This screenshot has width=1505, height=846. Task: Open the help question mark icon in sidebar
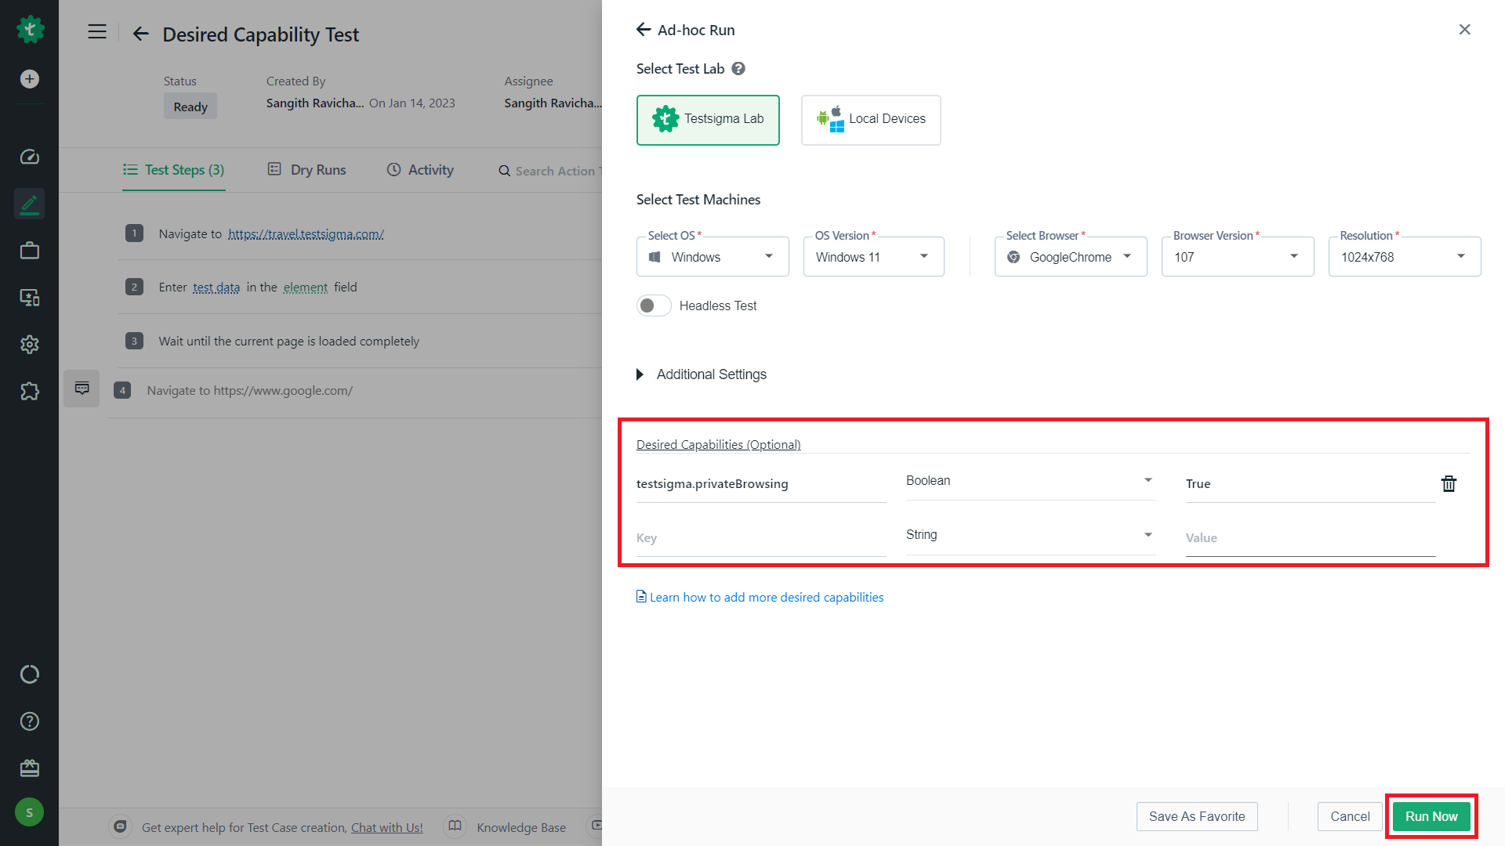[30, 721]
